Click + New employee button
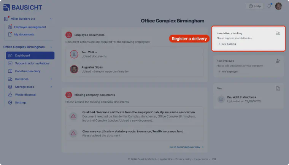The height and width of the screenshot is (165, 289). (228, 71)
